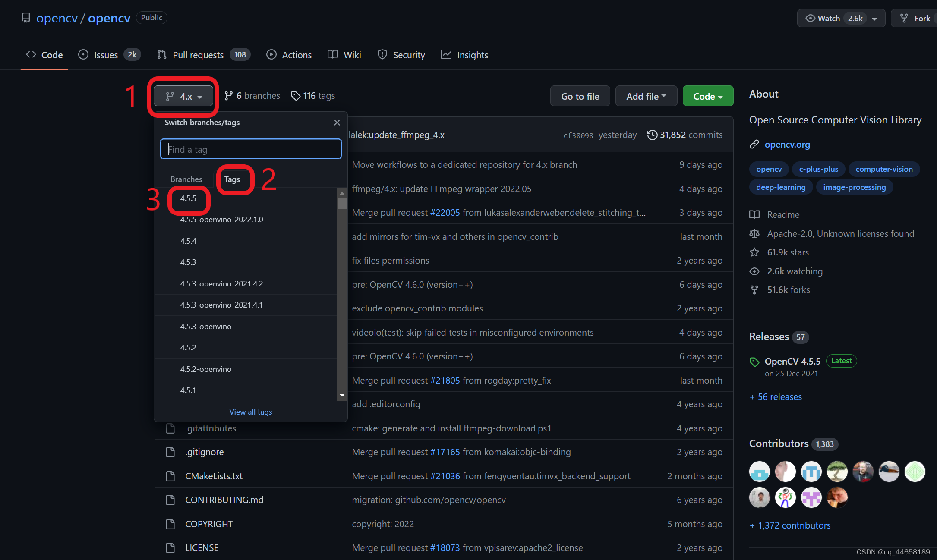Select tag 4.5.3-openvino
The width and height of the screenshot is (937, 560).
pos(245,326)
